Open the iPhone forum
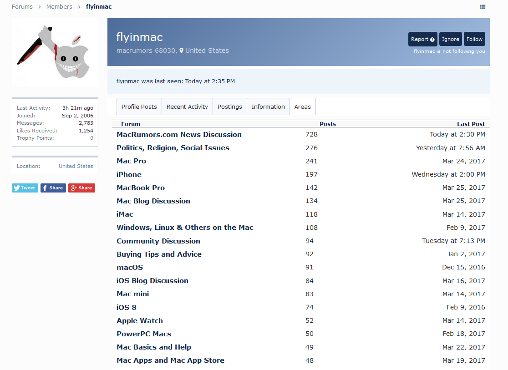 coord(129,174)
